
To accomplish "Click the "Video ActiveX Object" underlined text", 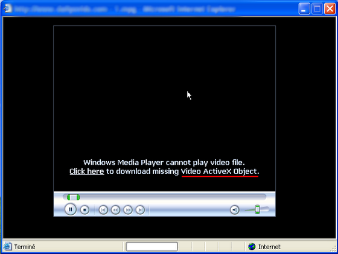I will (220, 171).
